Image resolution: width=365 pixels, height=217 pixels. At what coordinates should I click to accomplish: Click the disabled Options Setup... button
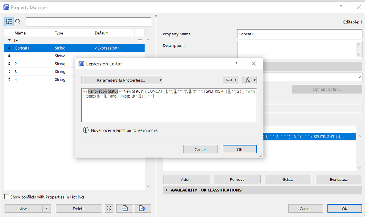click(327, 89)
